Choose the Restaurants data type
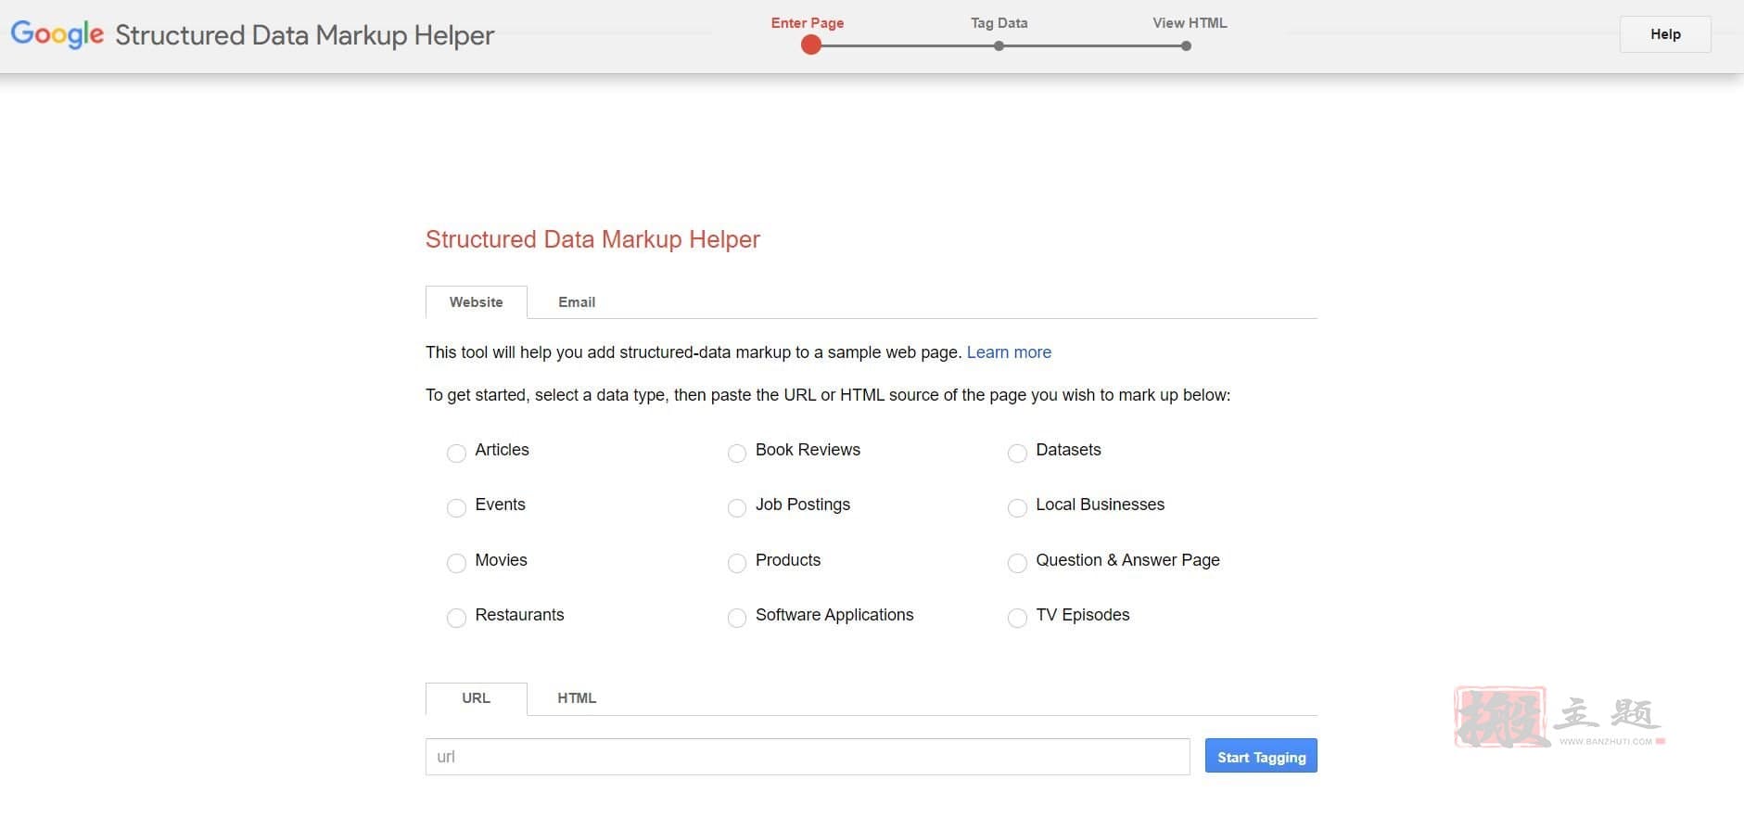 pyautogui.click(x=456, y=618)
